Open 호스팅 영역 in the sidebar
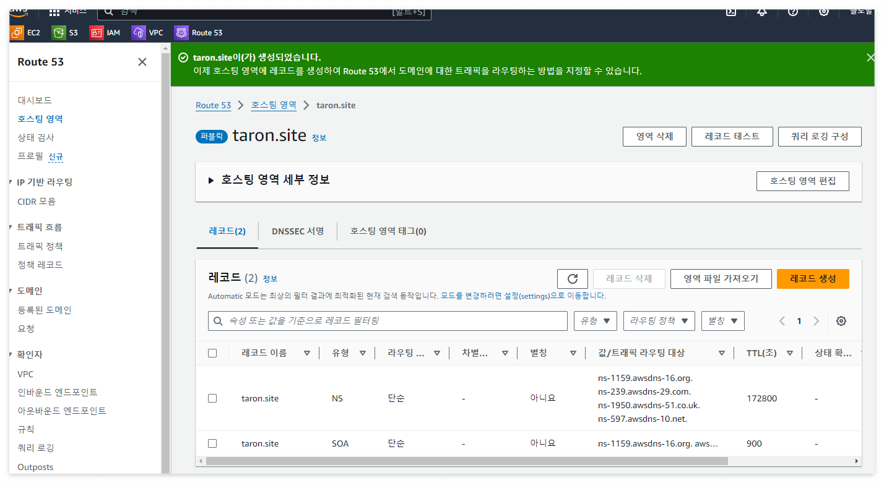884x483 pixels. pyautogui.click(x=40, y=119)
